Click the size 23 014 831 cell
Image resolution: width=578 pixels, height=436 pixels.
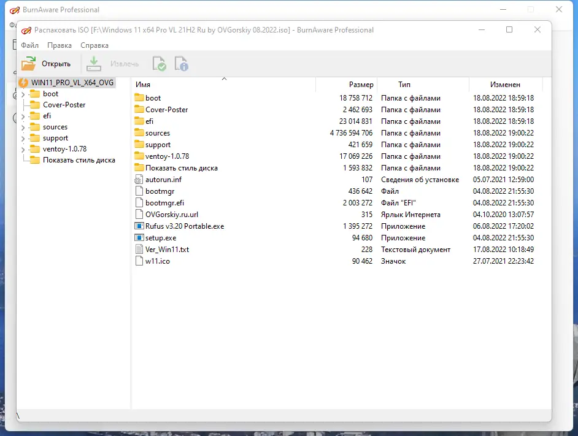(356, 121)
